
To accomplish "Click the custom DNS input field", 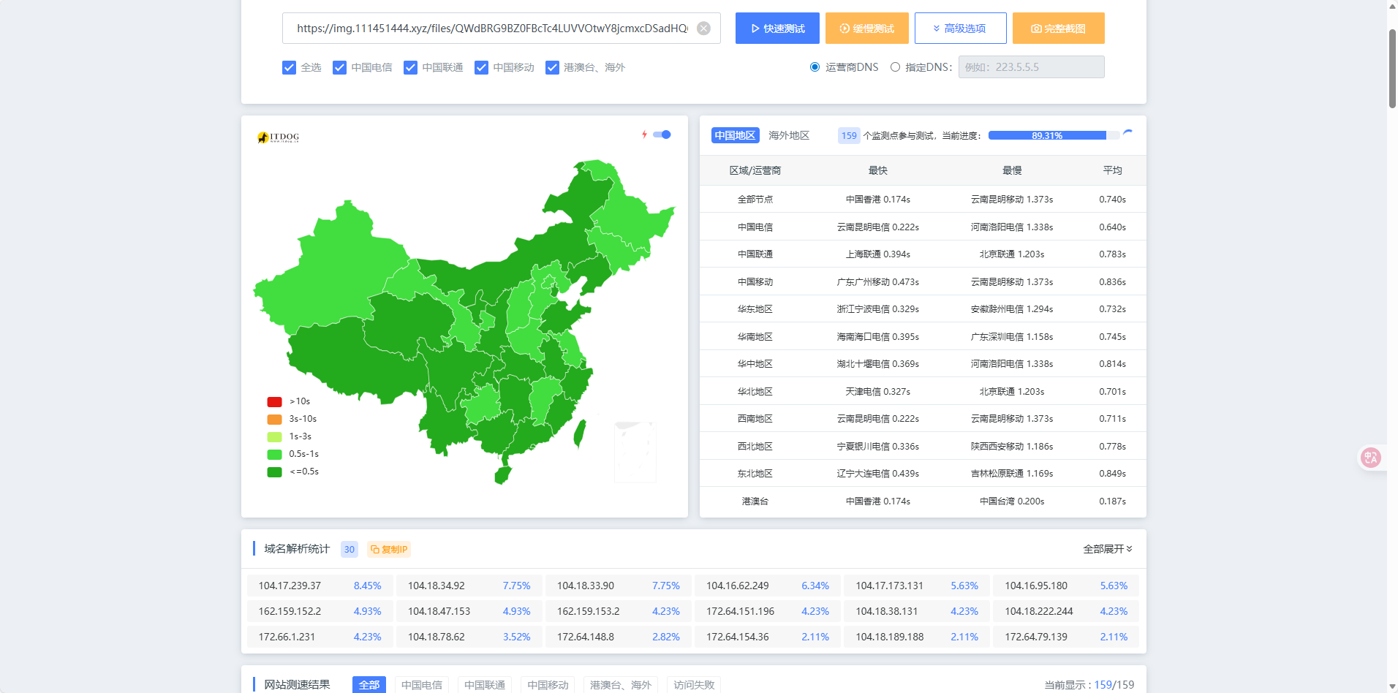I will [x=1031, y=67].
